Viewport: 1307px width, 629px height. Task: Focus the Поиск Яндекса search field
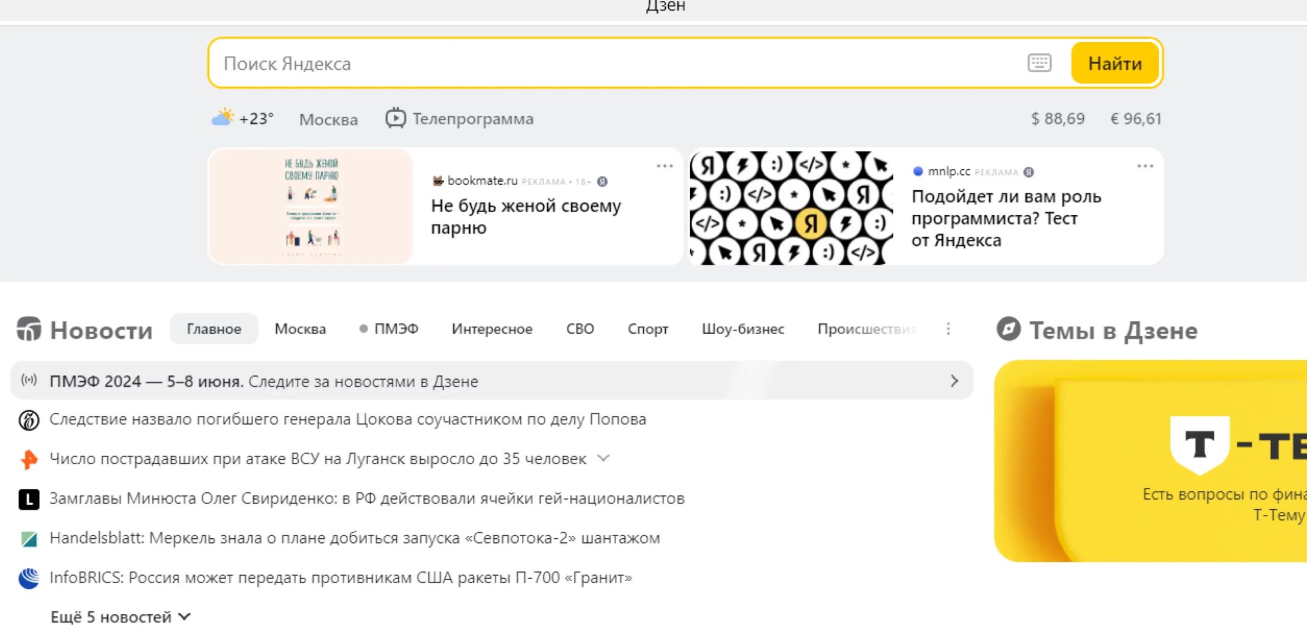[x=613, y=63]
